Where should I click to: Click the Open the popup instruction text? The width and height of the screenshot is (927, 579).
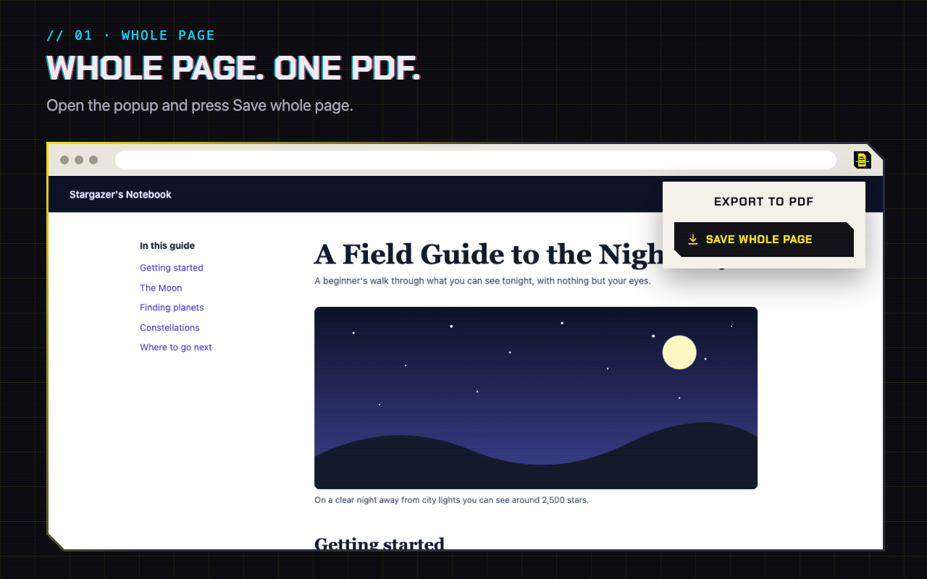(x=200, y=106)
